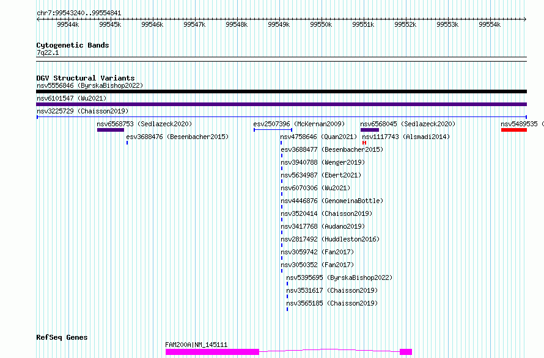Open nsv4446876 (GenomeinaBottle) label
This screenshot has height=358, width=544.
[332, 201]
